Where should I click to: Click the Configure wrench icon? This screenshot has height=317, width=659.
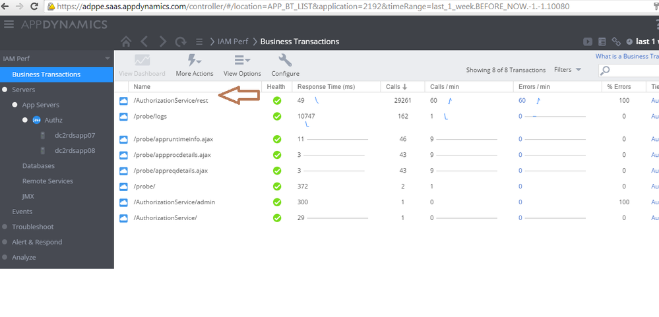[x=285, y=61]
